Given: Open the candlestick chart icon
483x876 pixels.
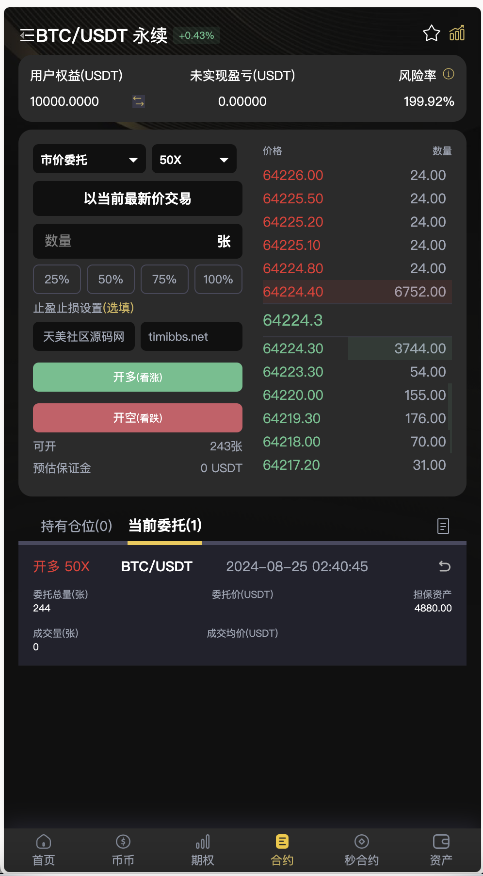Looking at the screenshot, I should tap(457, 33).
